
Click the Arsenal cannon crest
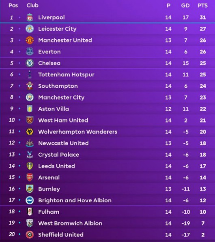pyautogui.click(x=30, y=177)
